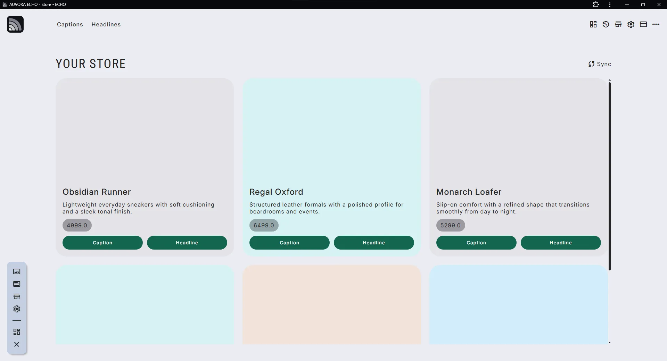Viewport: 667px width, 361px height.
Task: Click the YOUR STORE heading
Action: [x=91, y=64]
